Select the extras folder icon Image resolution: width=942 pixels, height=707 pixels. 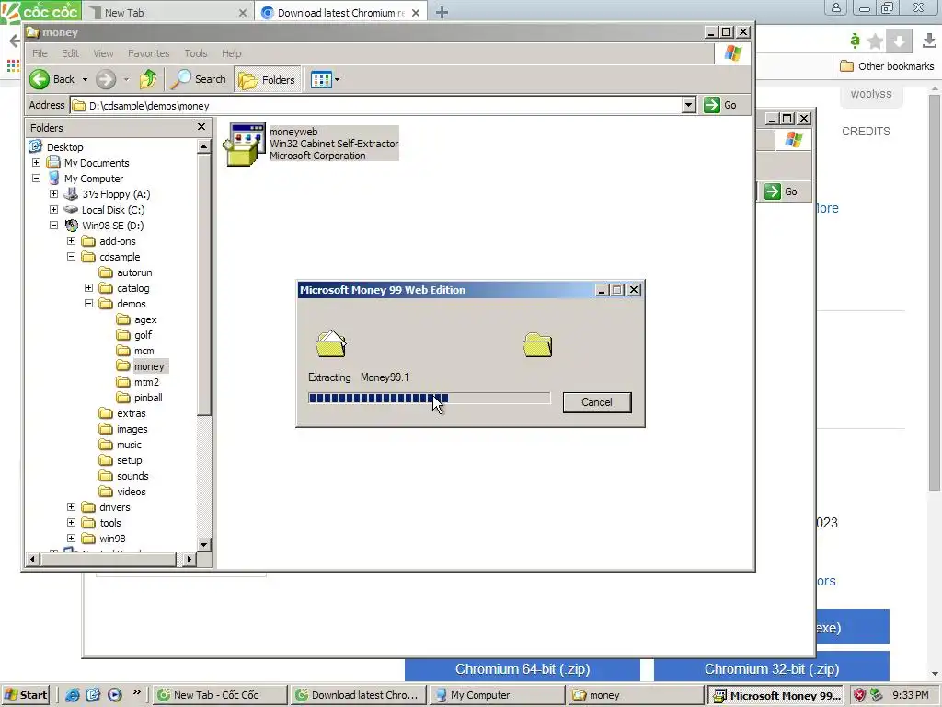pyautogui.click(x=106, y=413)
